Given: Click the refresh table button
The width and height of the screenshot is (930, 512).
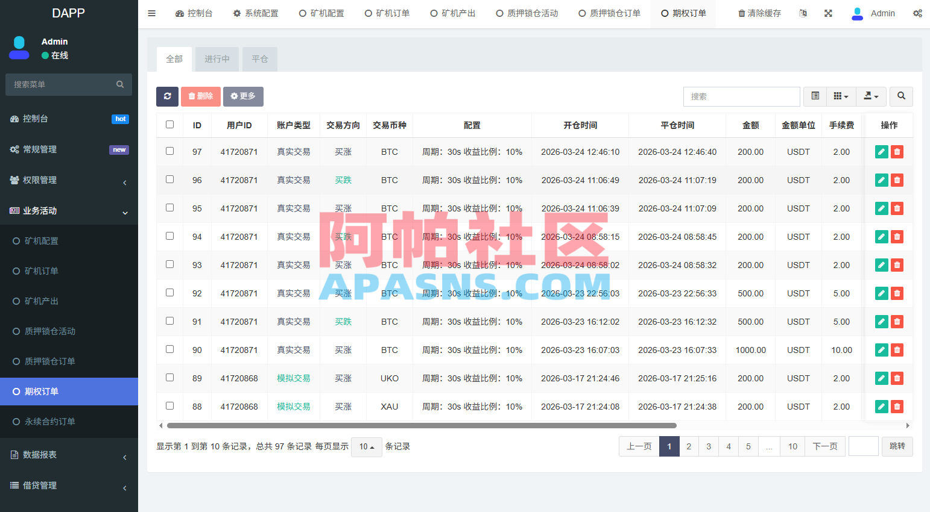Looking at the screenshot, I should pyautogui.click(x=167, y=96).
